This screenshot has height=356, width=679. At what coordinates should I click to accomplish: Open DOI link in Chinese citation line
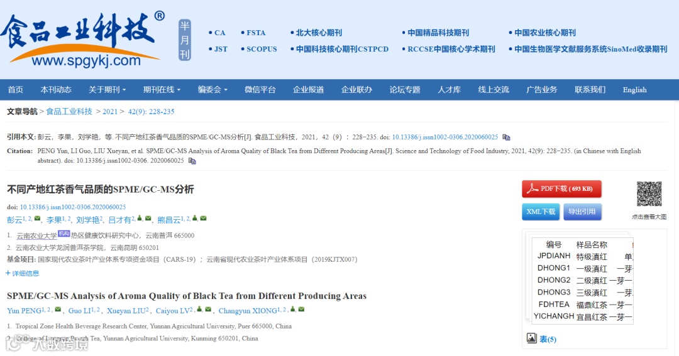point(445,137)
